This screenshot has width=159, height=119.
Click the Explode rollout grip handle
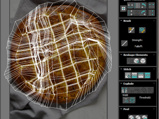pos(154,83)
